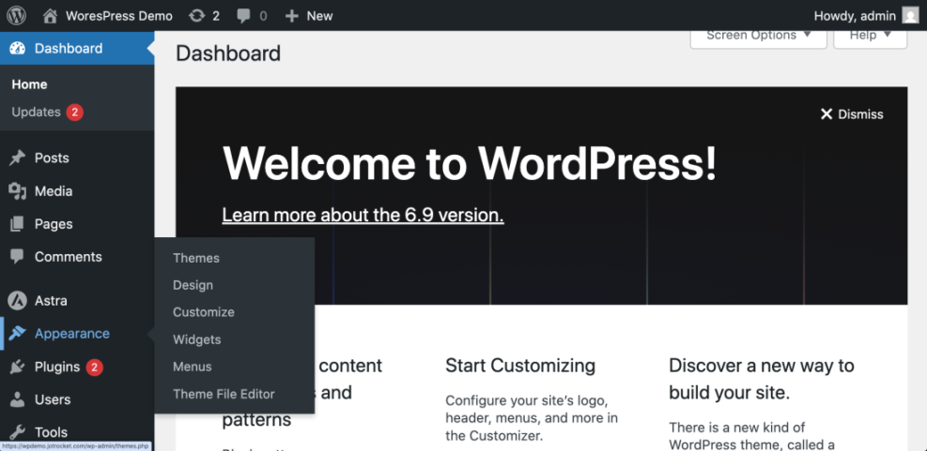Open the Media menu label
This screenshot has width=927, height=451.
click(x=54, y=190)
